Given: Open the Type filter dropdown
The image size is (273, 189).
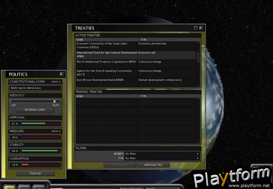Looking at the screenshot, I should click(162, 158).
